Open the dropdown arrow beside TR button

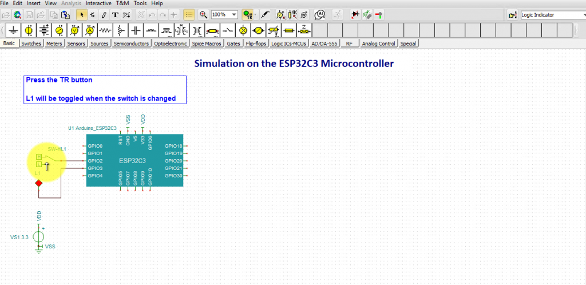point(255,15)
